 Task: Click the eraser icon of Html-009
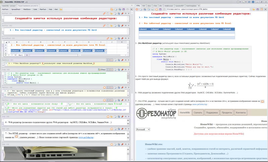(x=122, y=129)
